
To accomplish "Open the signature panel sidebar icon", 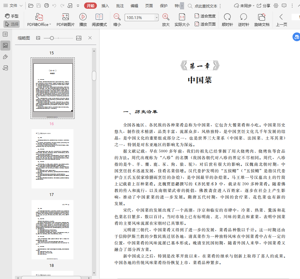I will [5, 68].
